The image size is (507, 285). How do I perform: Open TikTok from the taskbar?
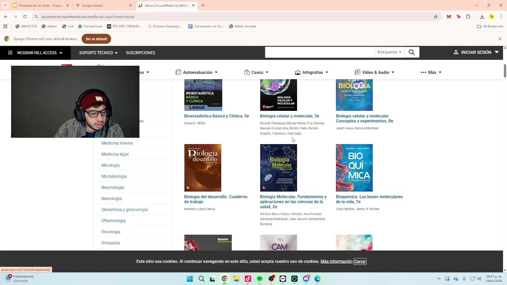tap(248, 279)
